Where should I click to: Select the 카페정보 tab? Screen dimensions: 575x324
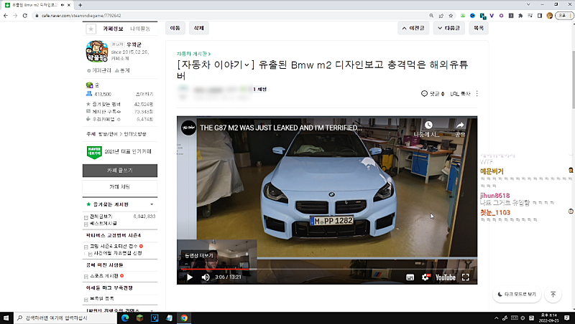click(x=114, y=29)
